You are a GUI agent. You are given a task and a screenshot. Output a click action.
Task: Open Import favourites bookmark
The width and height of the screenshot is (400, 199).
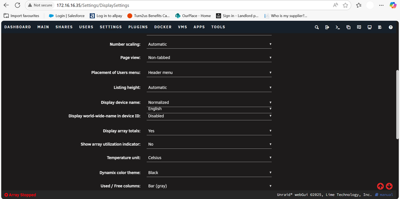click(x=22, y=16)
